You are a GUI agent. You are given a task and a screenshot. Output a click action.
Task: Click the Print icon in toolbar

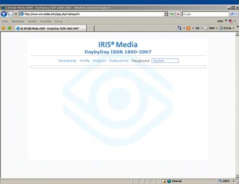[197, 28]
